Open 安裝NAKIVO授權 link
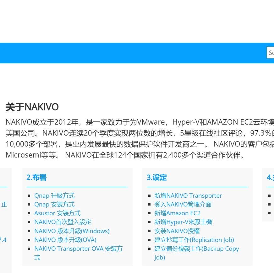 point(177,231)
